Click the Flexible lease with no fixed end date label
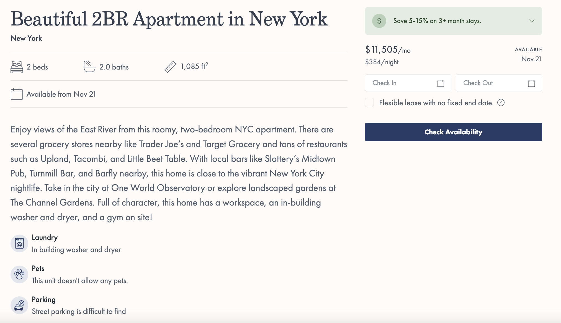The height and width of the screenshot is (323, 561). pyautogui.click(x=436, y=103)
